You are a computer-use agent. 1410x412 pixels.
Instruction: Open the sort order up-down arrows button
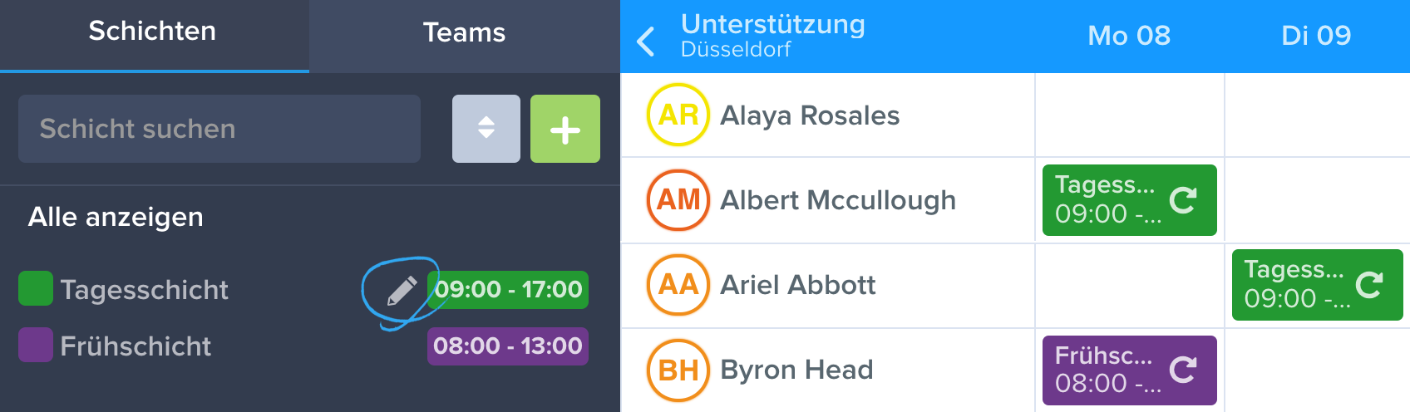[x=486, y=129]
